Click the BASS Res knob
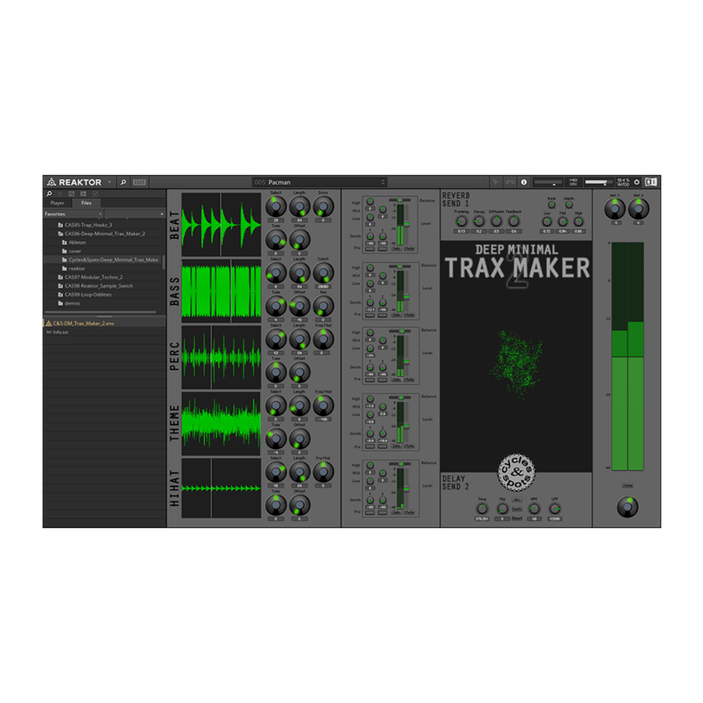This screenshot has height=703, width=703. [x=323, y=305]
